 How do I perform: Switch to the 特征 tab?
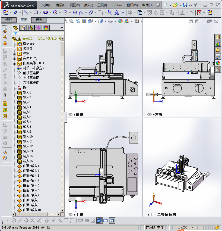8,20
